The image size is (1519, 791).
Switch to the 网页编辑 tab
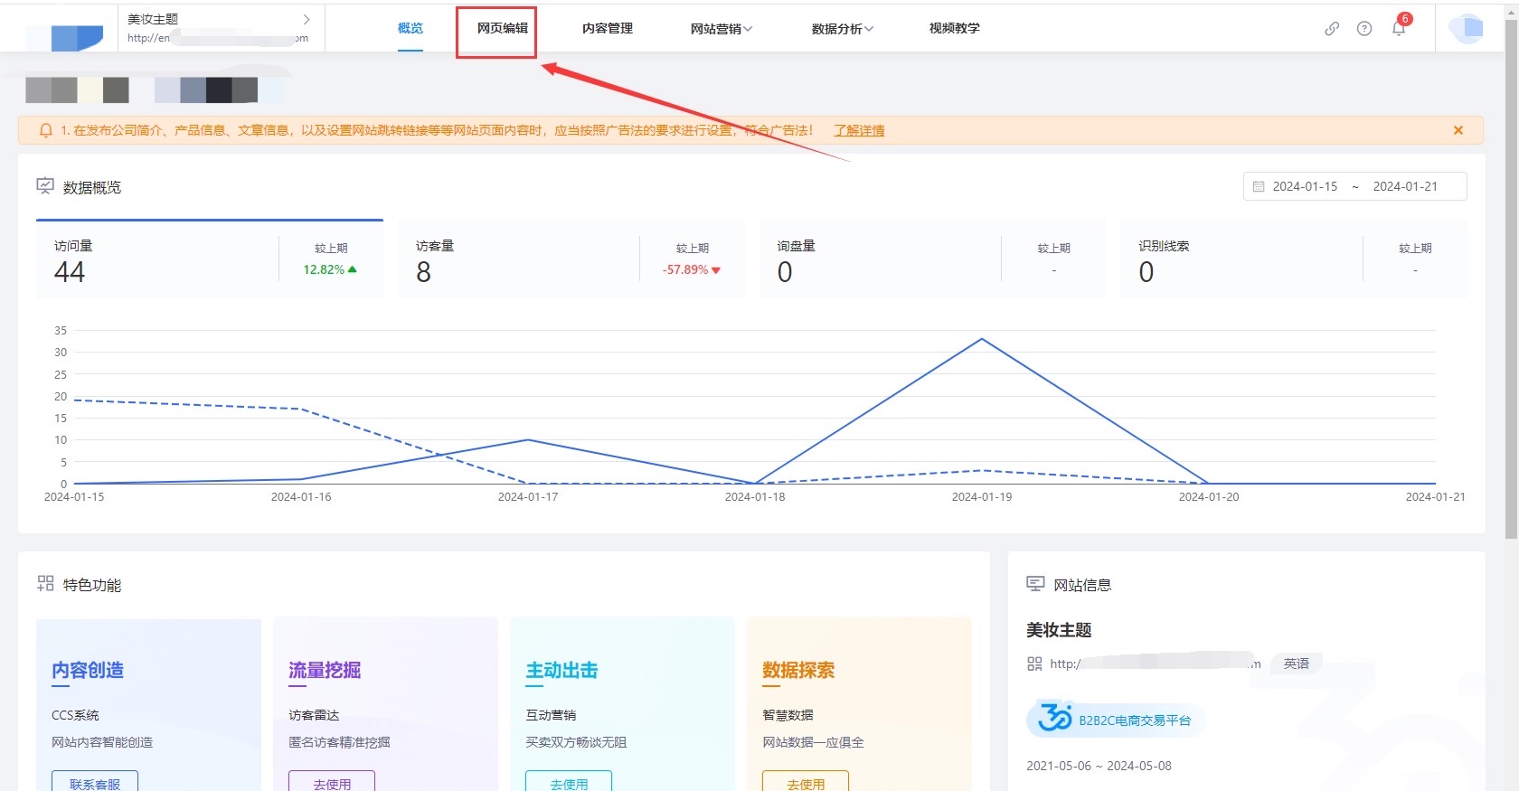[x=502, y=28]
